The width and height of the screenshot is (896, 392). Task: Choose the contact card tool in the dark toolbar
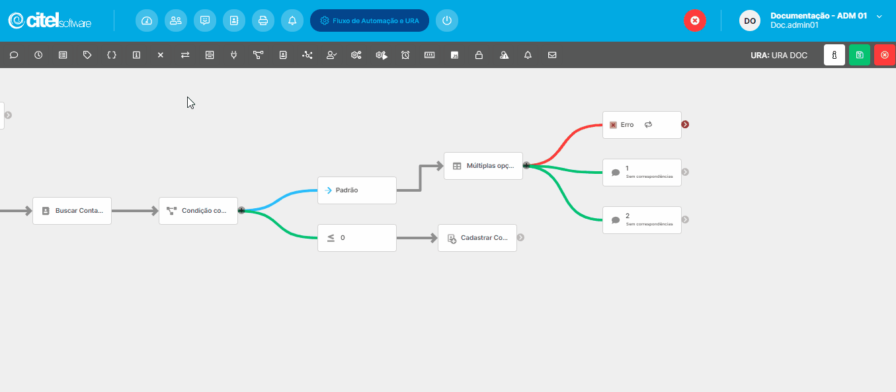click(283, 56)
